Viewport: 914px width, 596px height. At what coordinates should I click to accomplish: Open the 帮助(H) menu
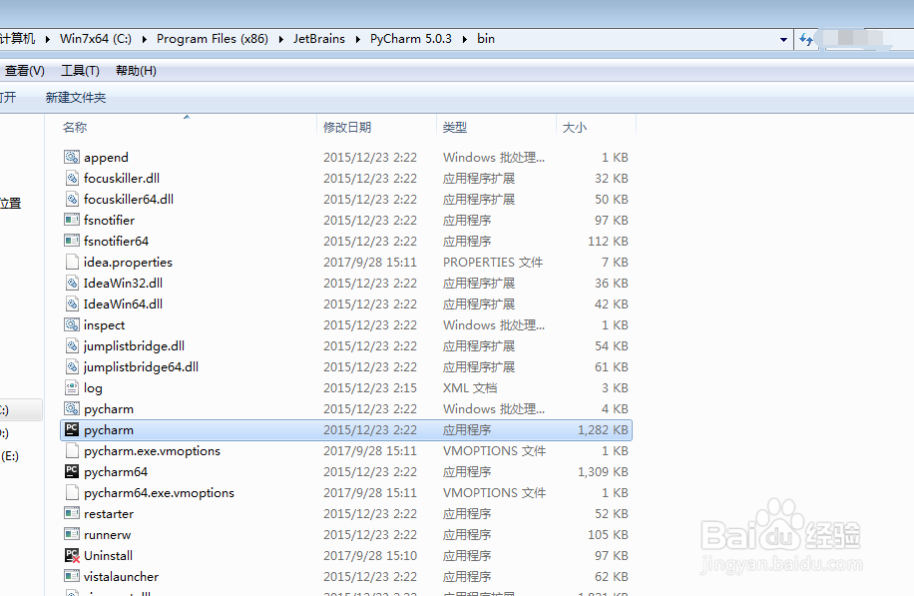pyautogui.click(x=136, y=71)
